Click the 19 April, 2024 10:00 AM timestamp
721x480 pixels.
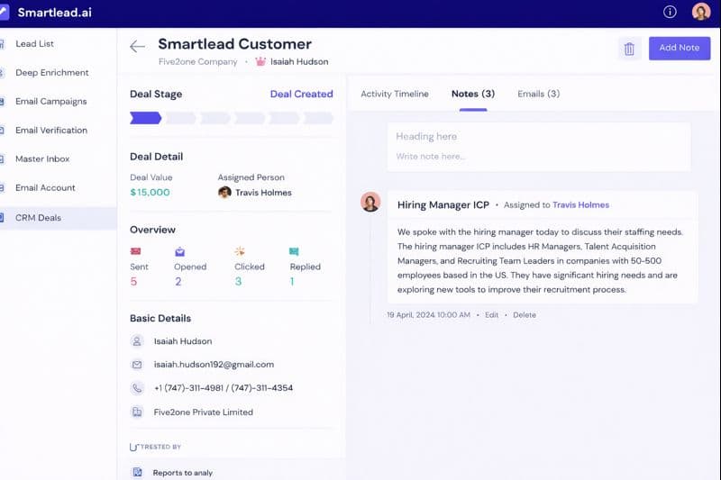point(429,315)
